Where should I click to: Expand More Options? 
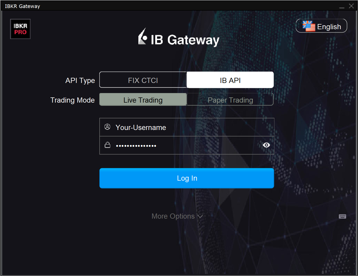pos(177,216)
